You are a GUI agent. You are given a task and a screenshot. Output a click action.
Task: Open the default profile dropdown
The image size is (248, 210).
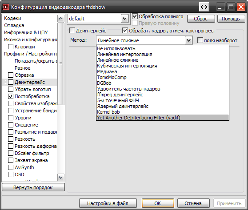(x=124, y=19)
